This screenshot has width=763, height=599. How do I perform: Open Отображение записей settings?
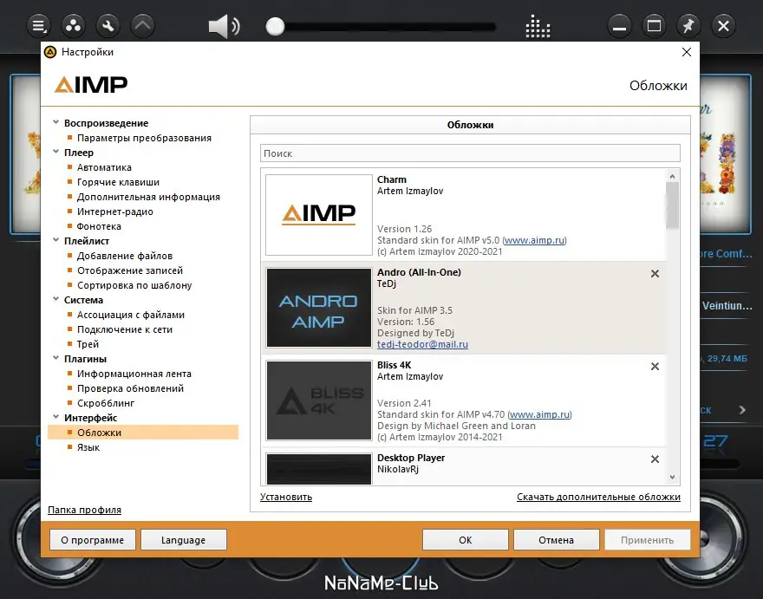(130, 270)
